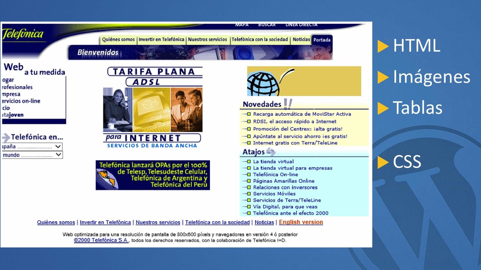Open the Ocio sidebar link
Viewport: 481px width, 270px height.
click(x=6, y=108)
